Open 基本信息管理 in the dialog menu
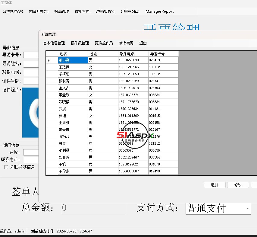 tap(54, 43)
